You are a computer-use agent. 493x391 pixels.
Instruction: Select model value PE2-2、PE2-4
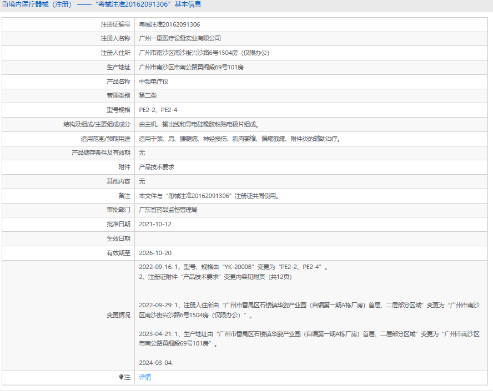(158, 110)
